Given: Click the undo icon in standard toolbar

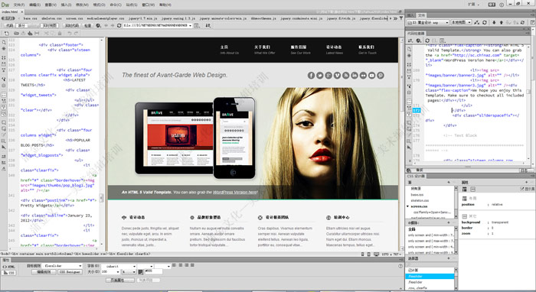Looking at the screenshot, I should tap(70, 34).
